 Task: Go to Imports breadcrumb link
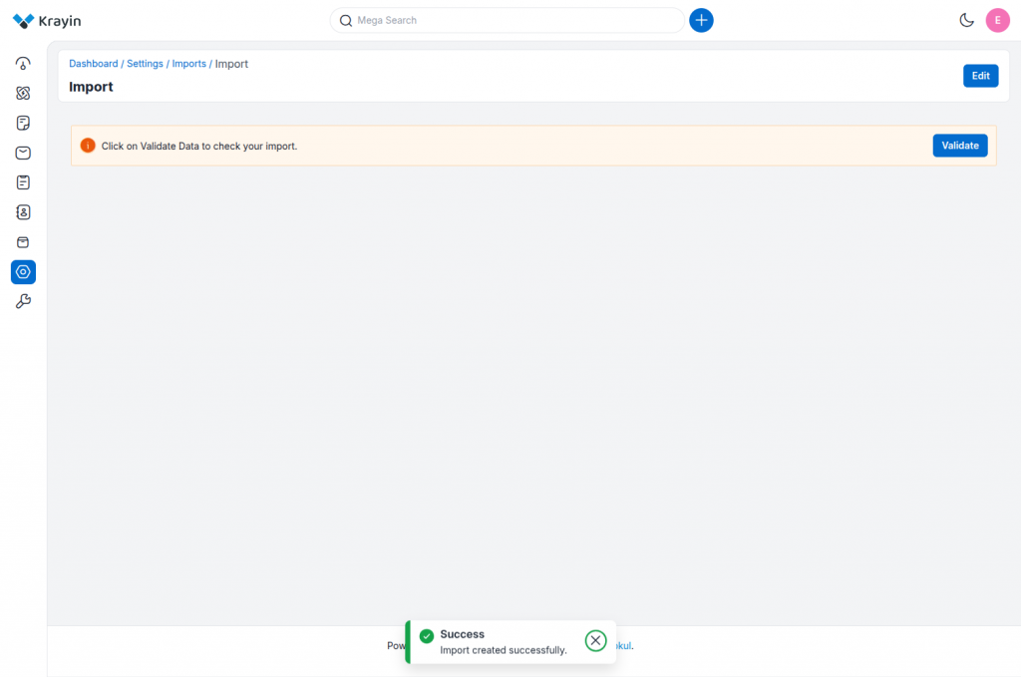click(x=188, y=64)
